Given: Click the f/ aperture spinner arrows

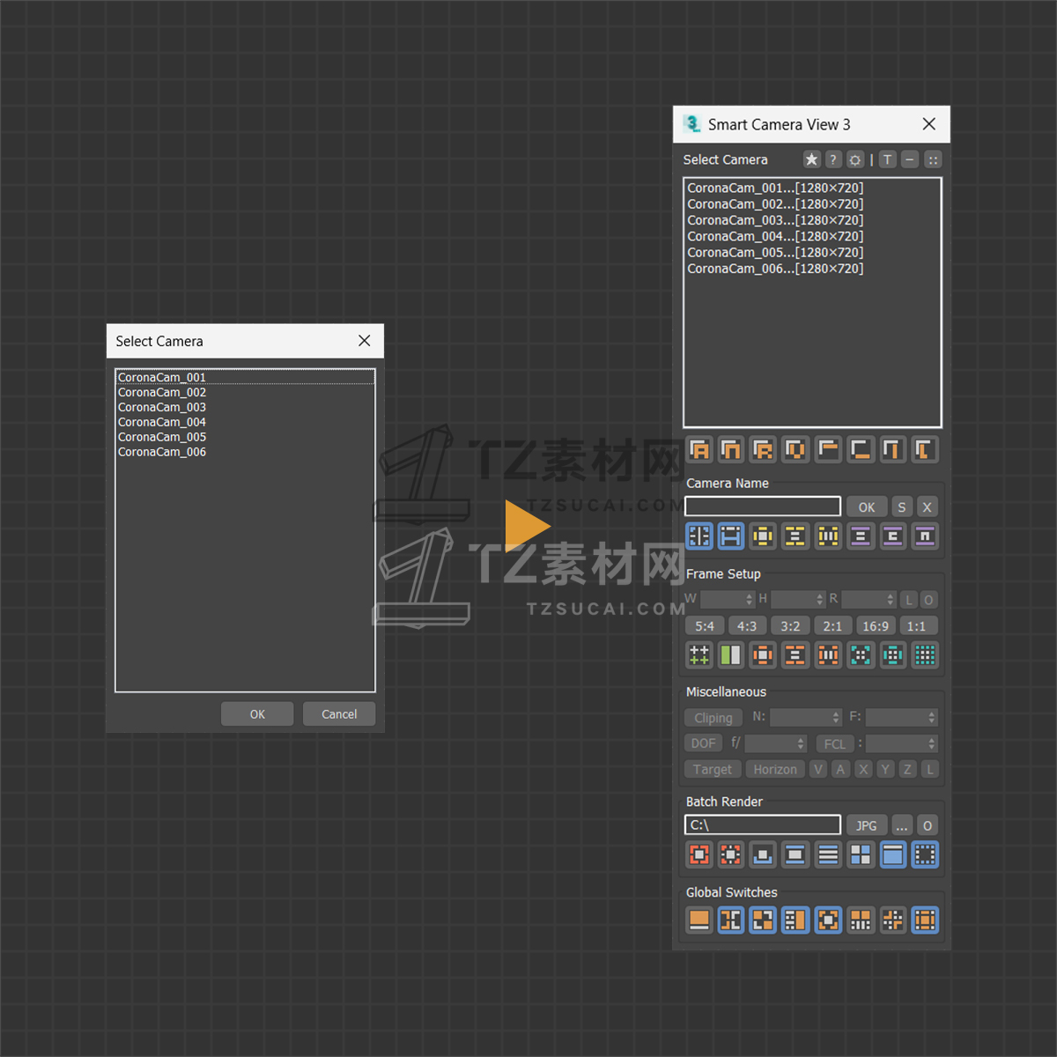Looking at the screenshot, I should point(801,743).
